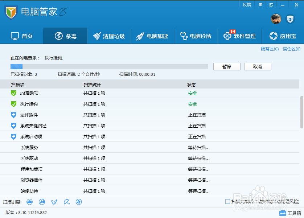The height and width of the screenshot is (218, 304).
Task: Click the red 14 notification badge
Action: (233, 32)
